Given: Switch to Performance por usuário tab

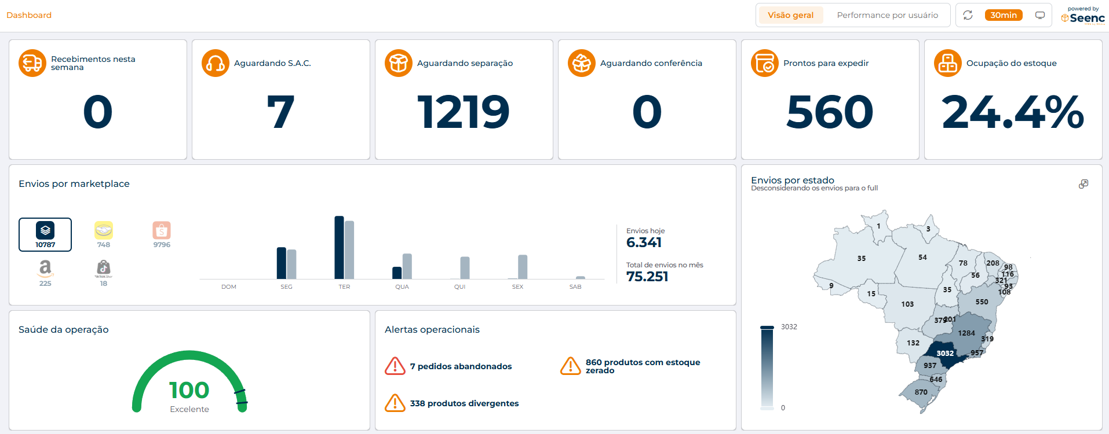Looking at the screenshot, I should [x=888, y=15].
